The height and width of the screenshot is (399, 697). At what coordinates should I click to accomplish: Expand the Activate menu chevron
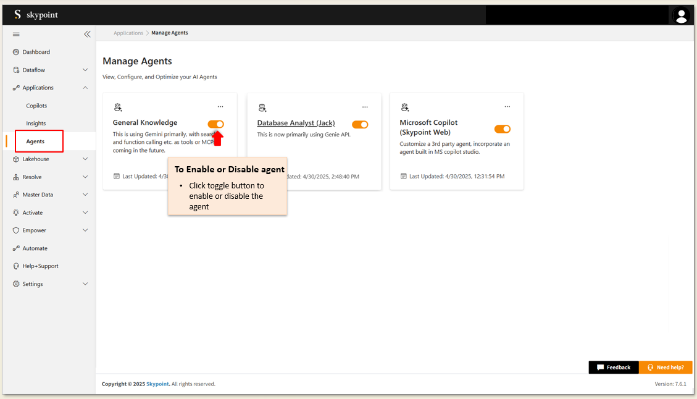pos(85,212)
